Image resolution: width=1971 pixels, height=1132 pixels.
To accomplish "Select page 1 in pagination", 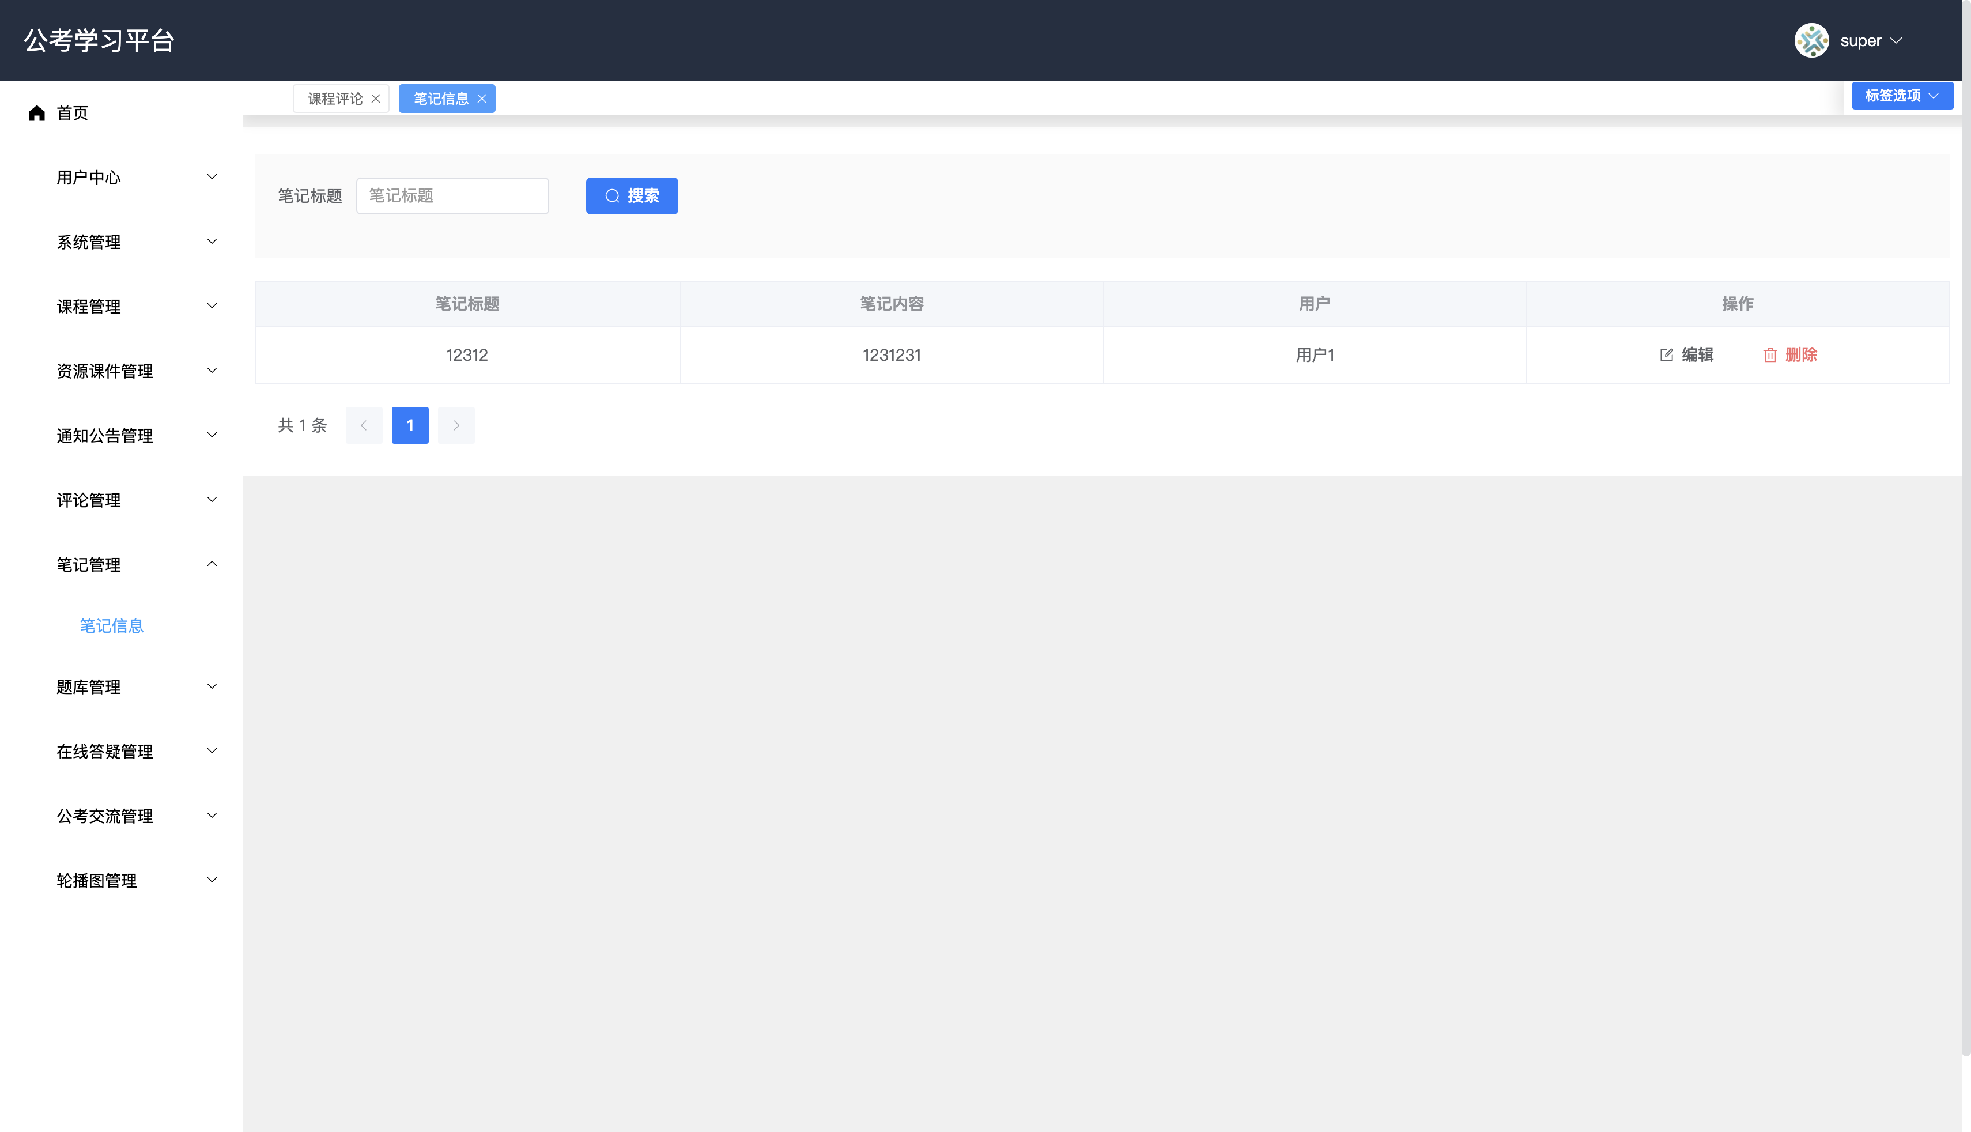I will [410, 425].
